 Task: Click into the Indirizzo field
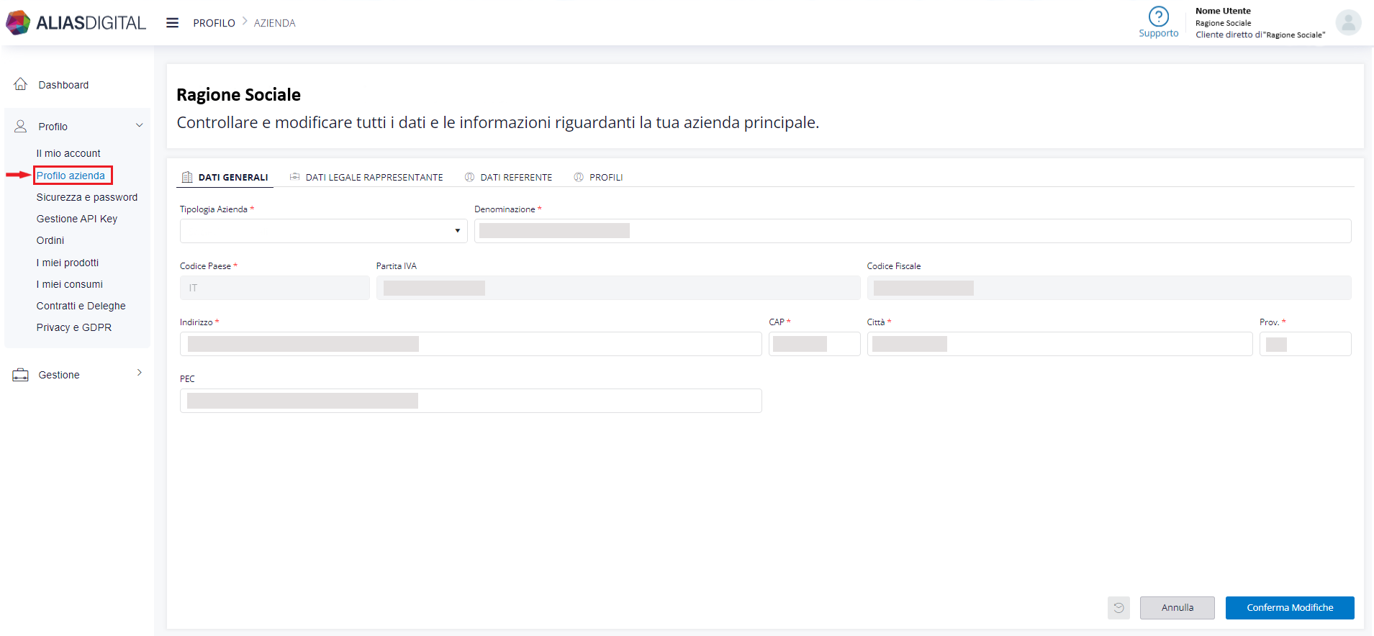471,344
